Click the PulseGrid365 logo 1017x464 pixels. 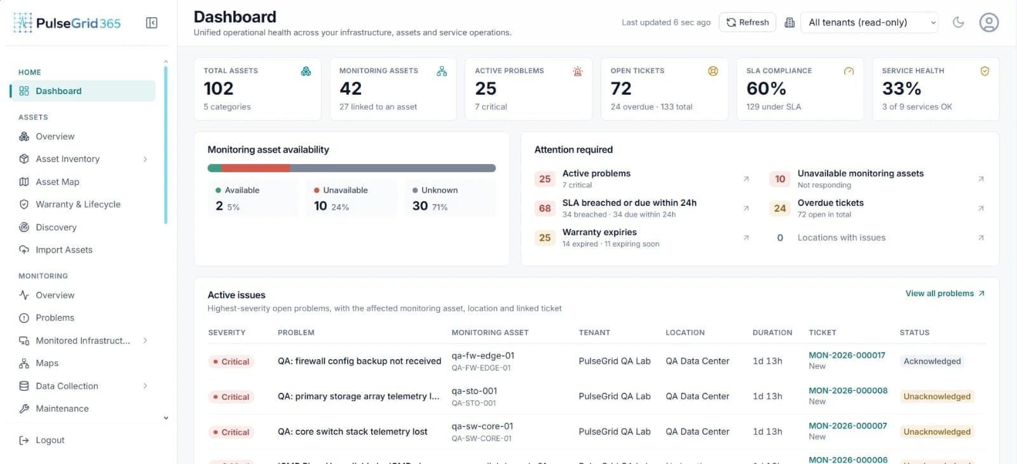(67, 23)
